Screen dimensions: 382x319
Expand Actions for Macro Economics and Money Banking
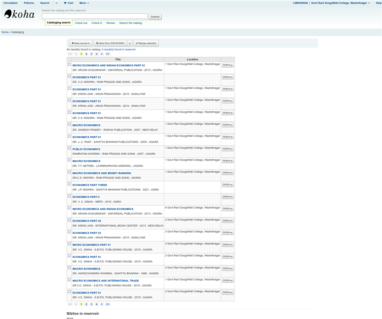[227, 173]
